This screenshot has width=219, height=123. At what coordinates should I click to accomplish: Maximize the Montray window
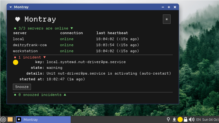click(169, 7)
